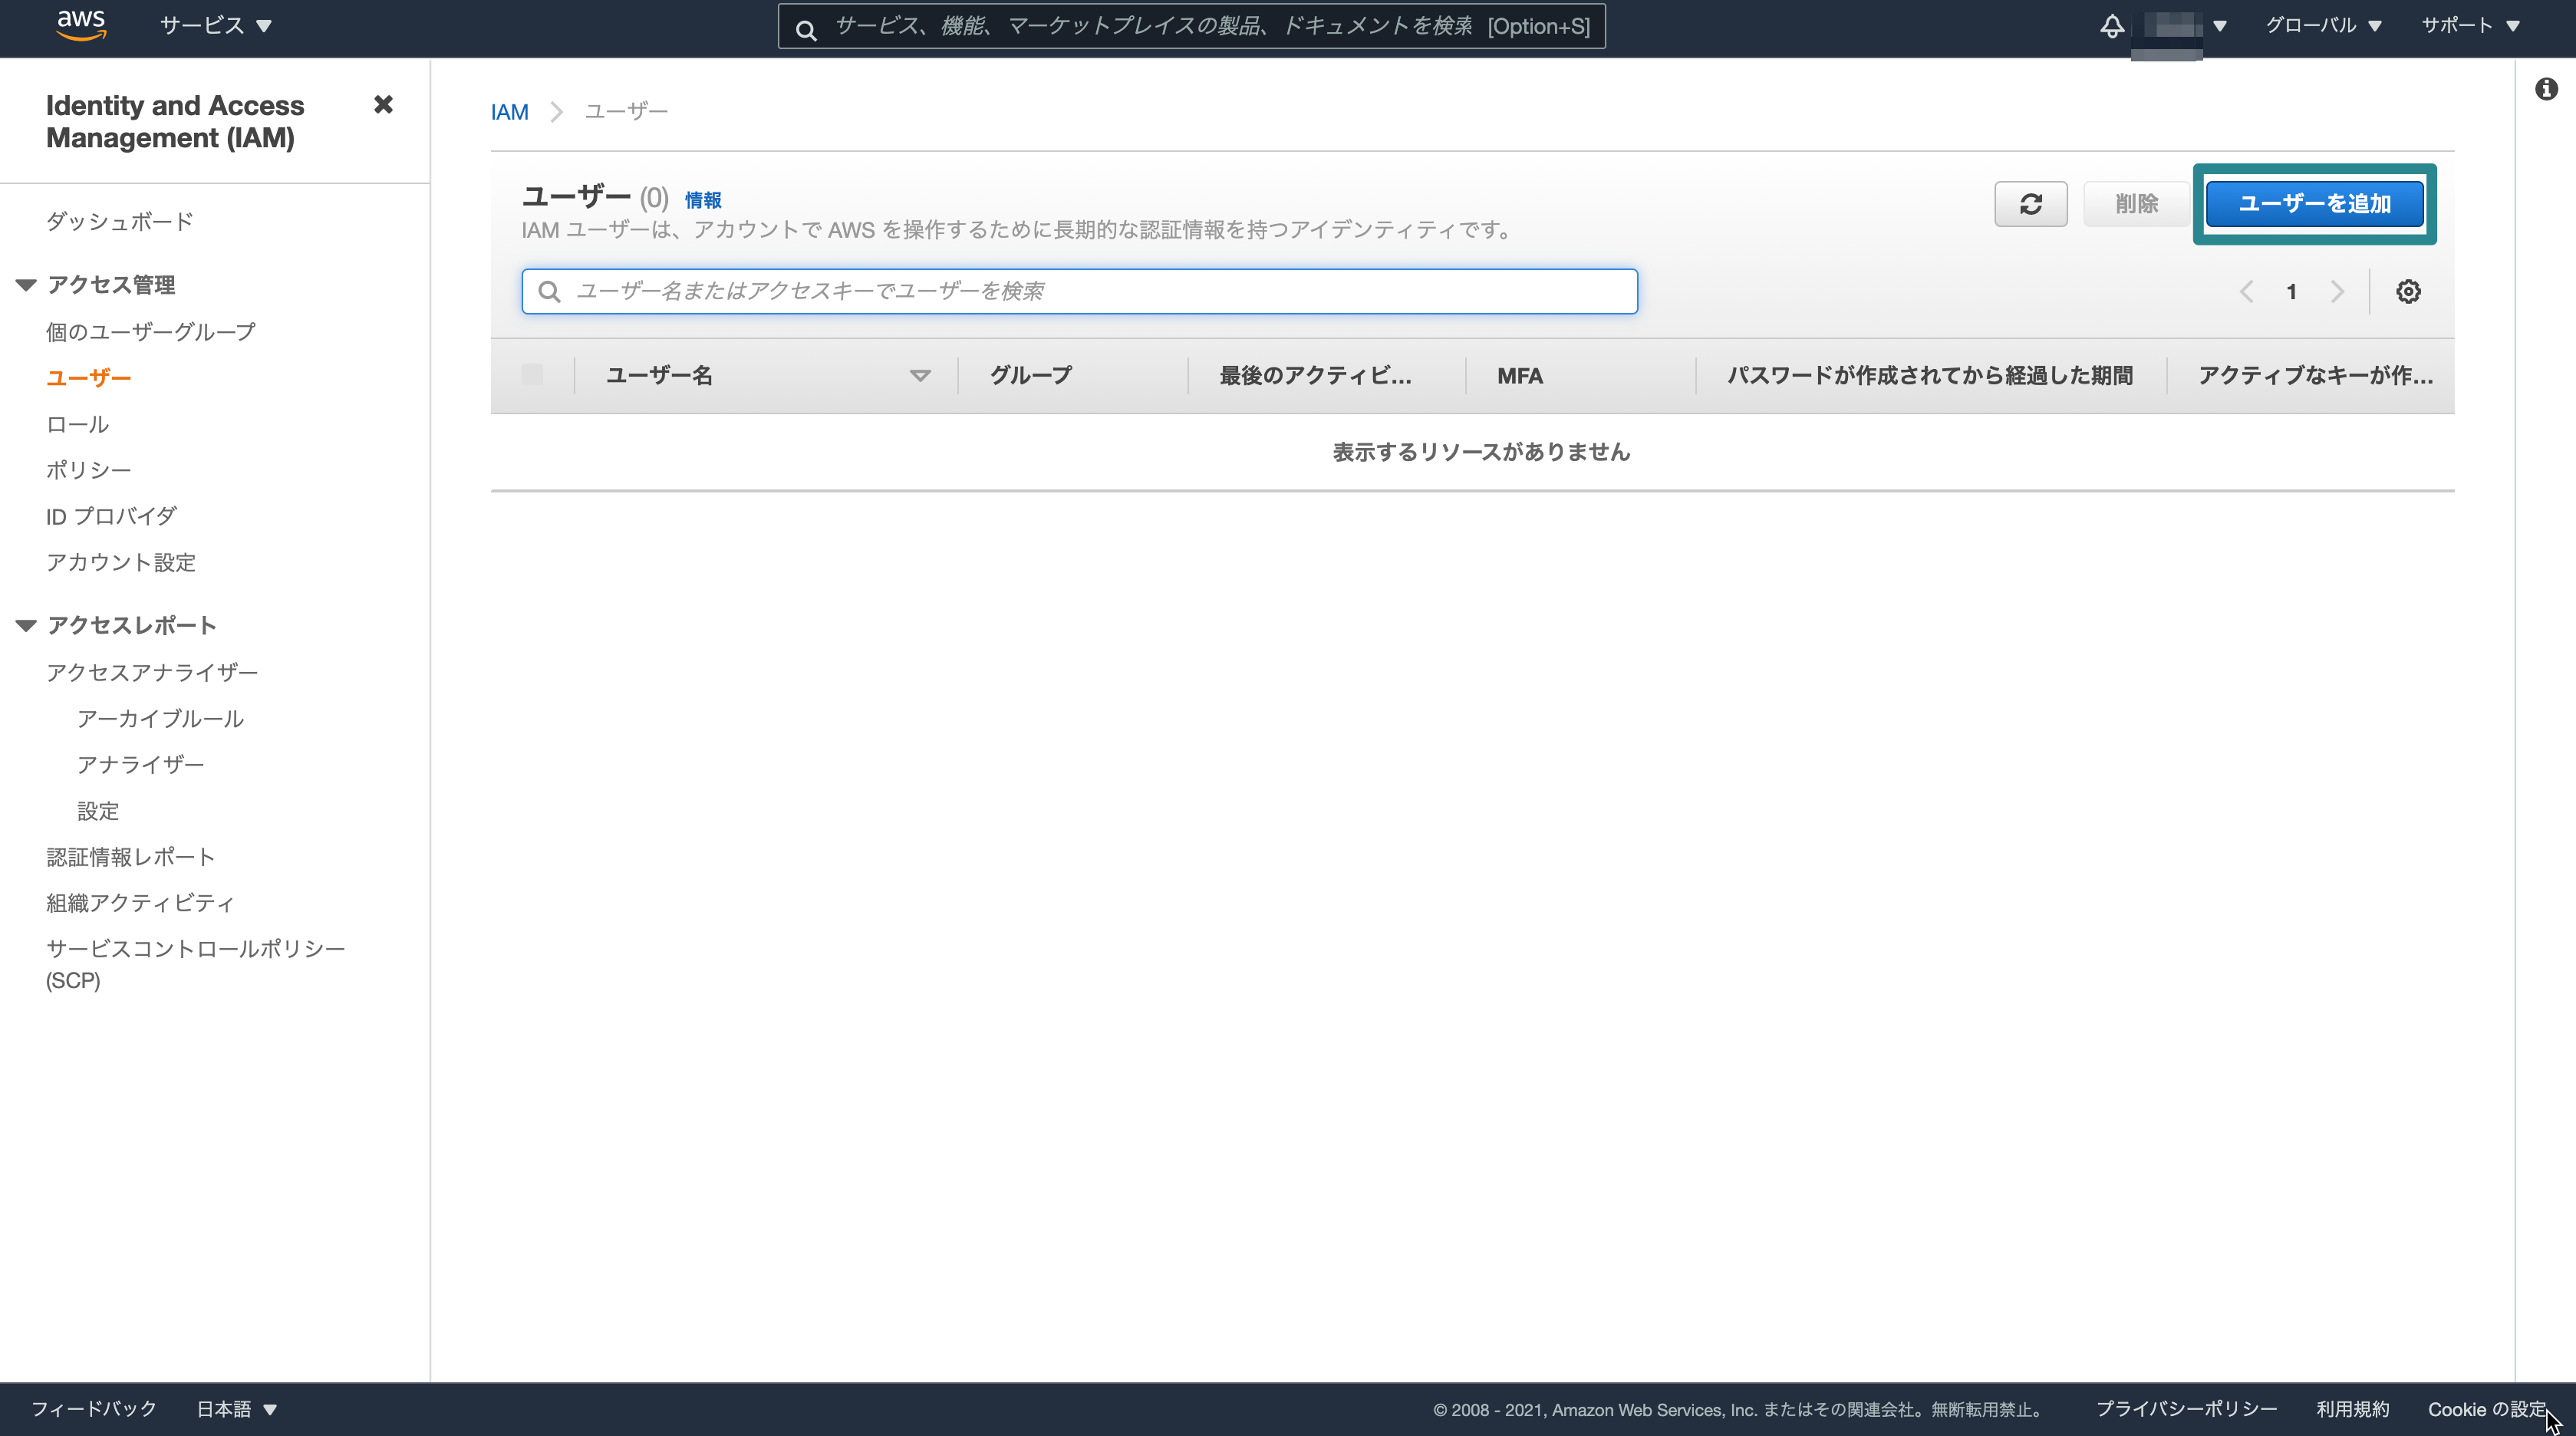Screen dimensions: 2576x1436
Task: Click page number 1 in pagination
Action: 2291,292
